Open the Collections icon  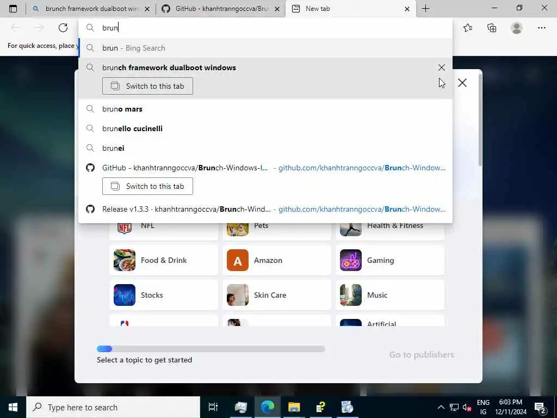[x=492, y=28]
